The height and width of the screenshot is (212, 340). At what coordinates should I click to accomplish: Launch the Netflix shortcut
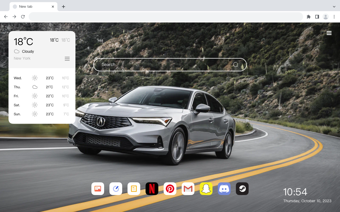[x=152, y=189]
